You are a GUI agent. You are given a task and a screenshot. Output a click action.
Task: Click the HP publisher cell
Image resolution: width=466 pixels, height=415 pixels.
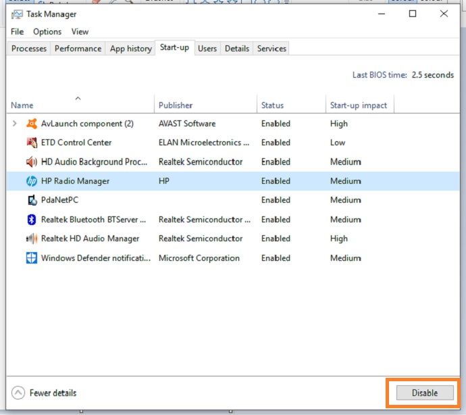click(163, 181)
